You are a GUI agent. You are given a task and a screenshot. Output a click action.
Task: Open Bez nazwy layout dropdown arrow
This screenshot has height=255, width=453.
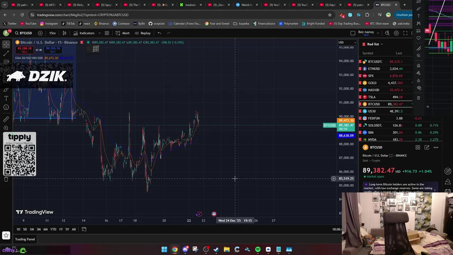(x=378, y=33)
